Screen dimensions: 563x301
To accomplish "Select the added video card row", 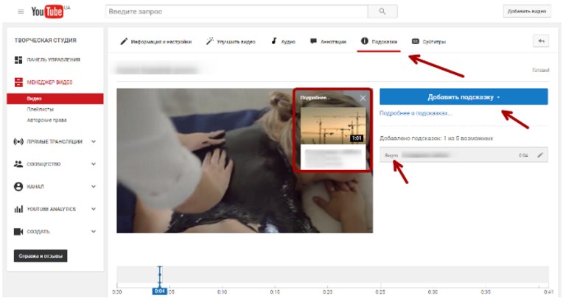I will [464, 155].
